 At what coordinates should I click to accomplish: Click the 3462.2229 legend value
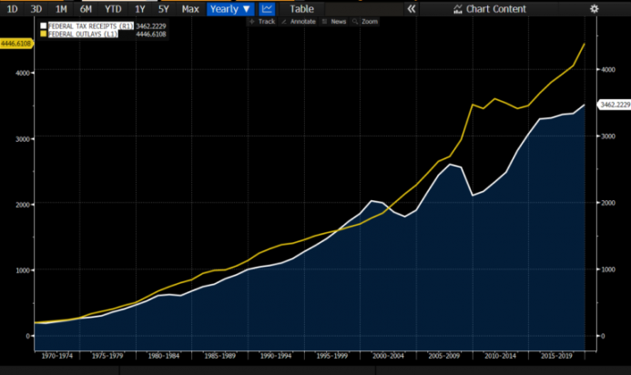click(x=151, y=26)
